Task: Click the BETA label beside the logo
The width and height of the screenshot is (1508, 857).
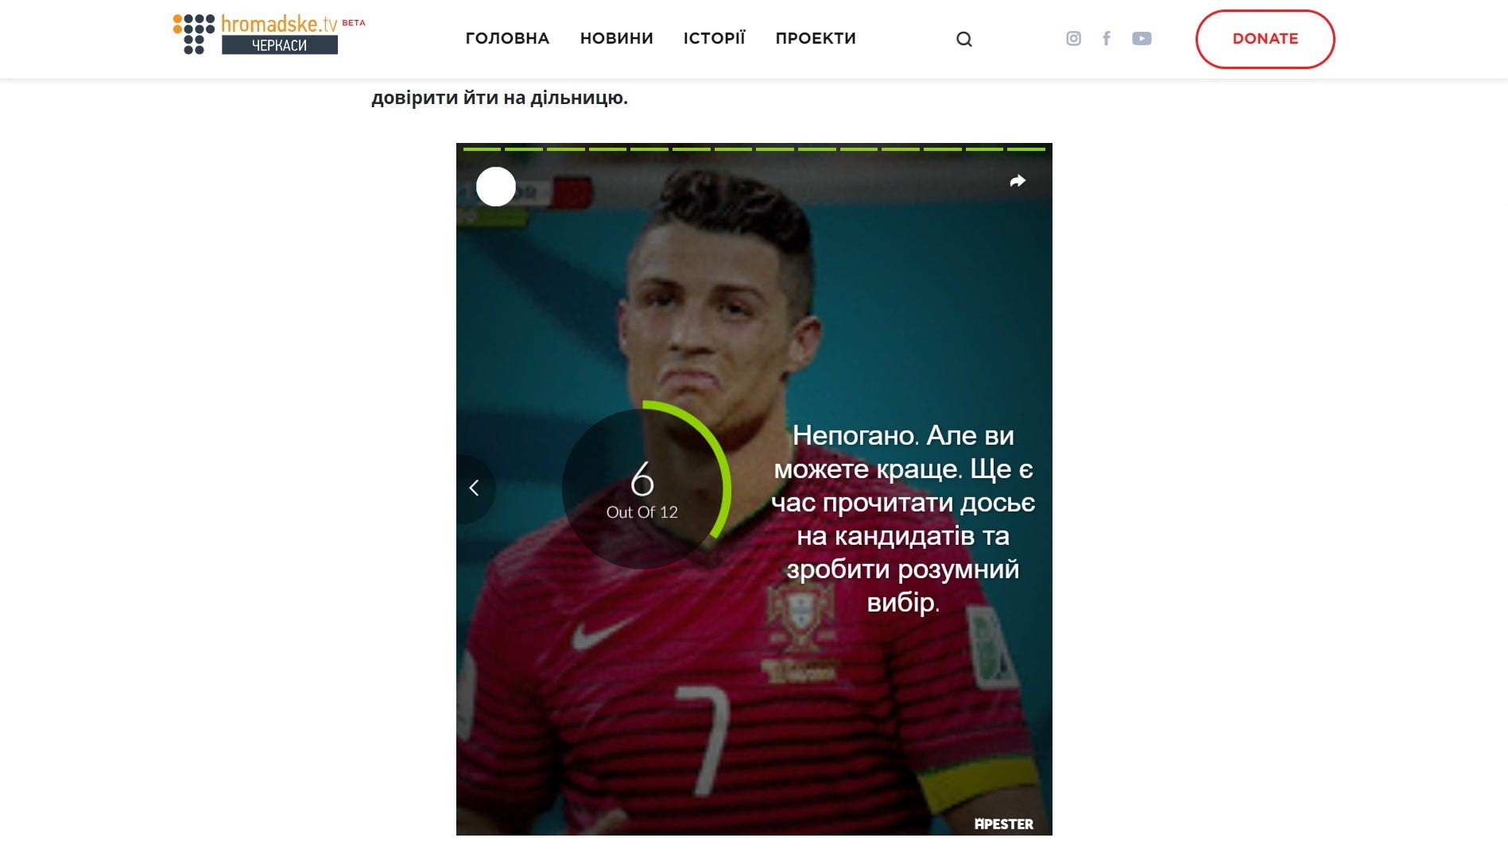Action: click(354, 23)
